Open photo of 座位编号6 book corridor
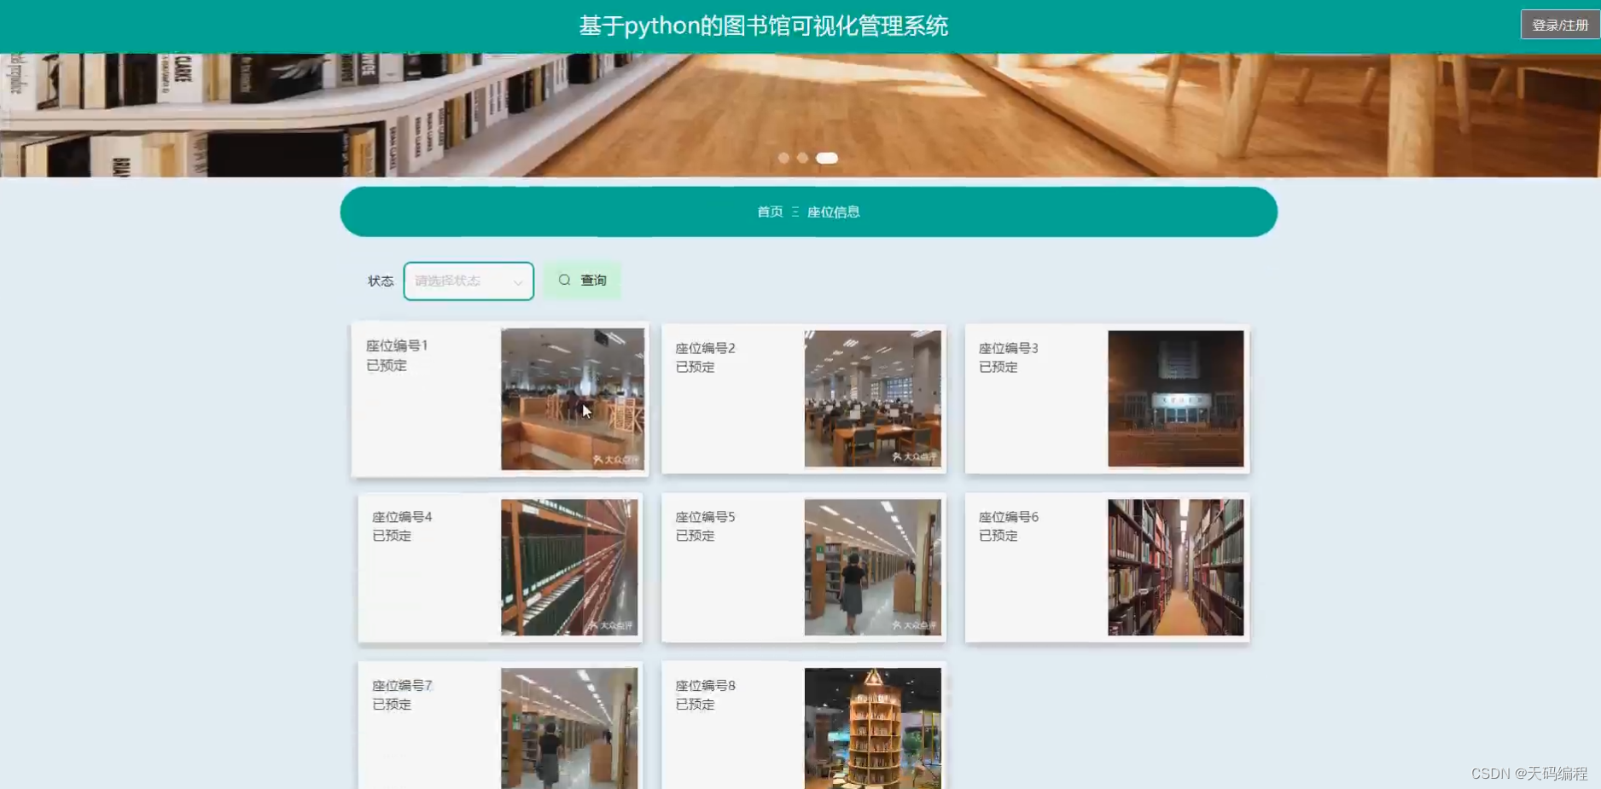 point(1176,567)
